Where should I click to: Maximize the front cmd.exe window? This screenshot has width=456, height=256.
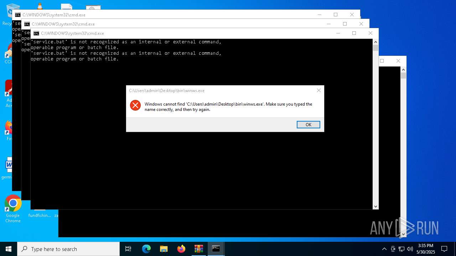[x=354, y=33]
